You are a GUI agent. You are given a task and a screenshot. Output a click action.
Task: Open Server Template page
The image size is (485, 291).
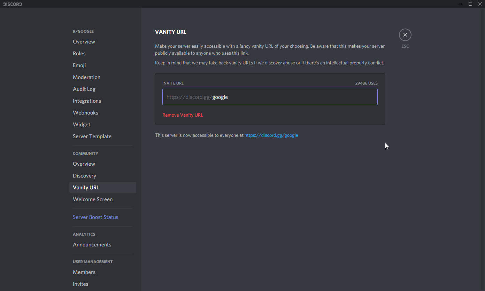point(92,136)
